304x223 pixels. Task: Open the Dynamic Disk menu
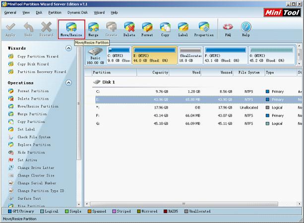[77, 12]
